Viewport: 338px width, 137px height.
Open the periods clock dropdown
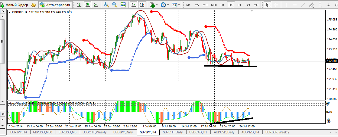click(165, 5)
